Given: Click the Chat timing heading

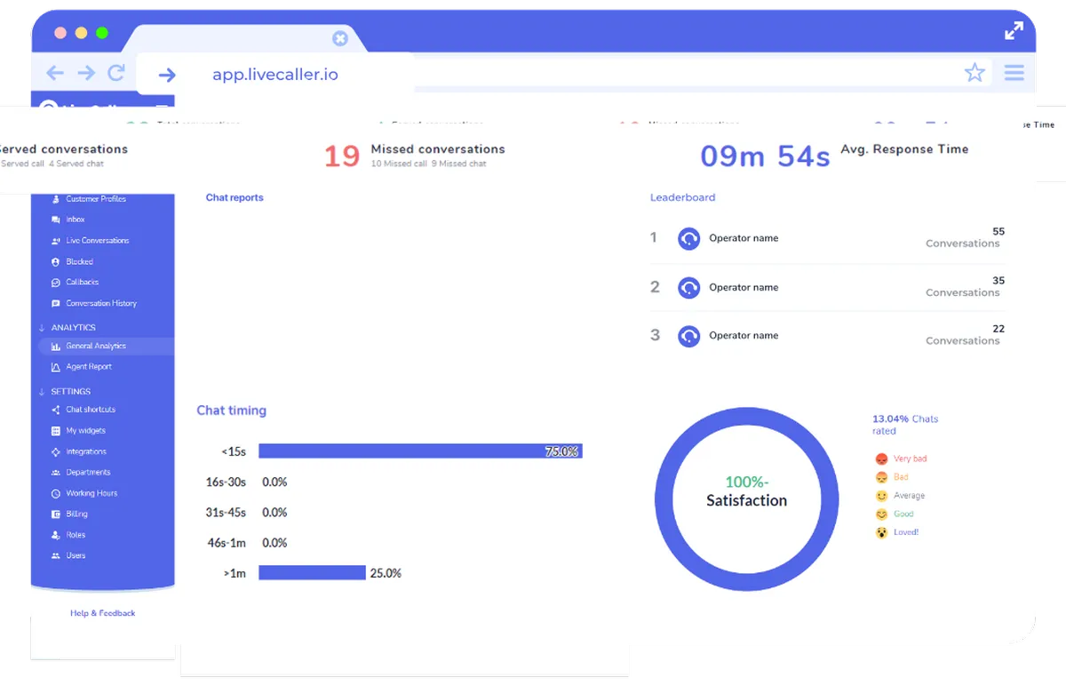Looking at the screenshot, I should click(231, 411).
